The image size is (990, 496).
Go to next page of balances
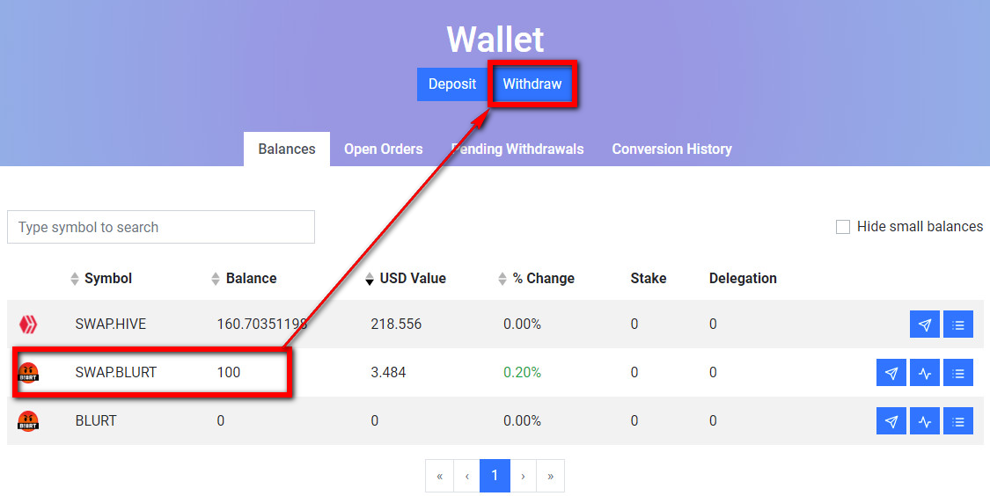[523, 476]
